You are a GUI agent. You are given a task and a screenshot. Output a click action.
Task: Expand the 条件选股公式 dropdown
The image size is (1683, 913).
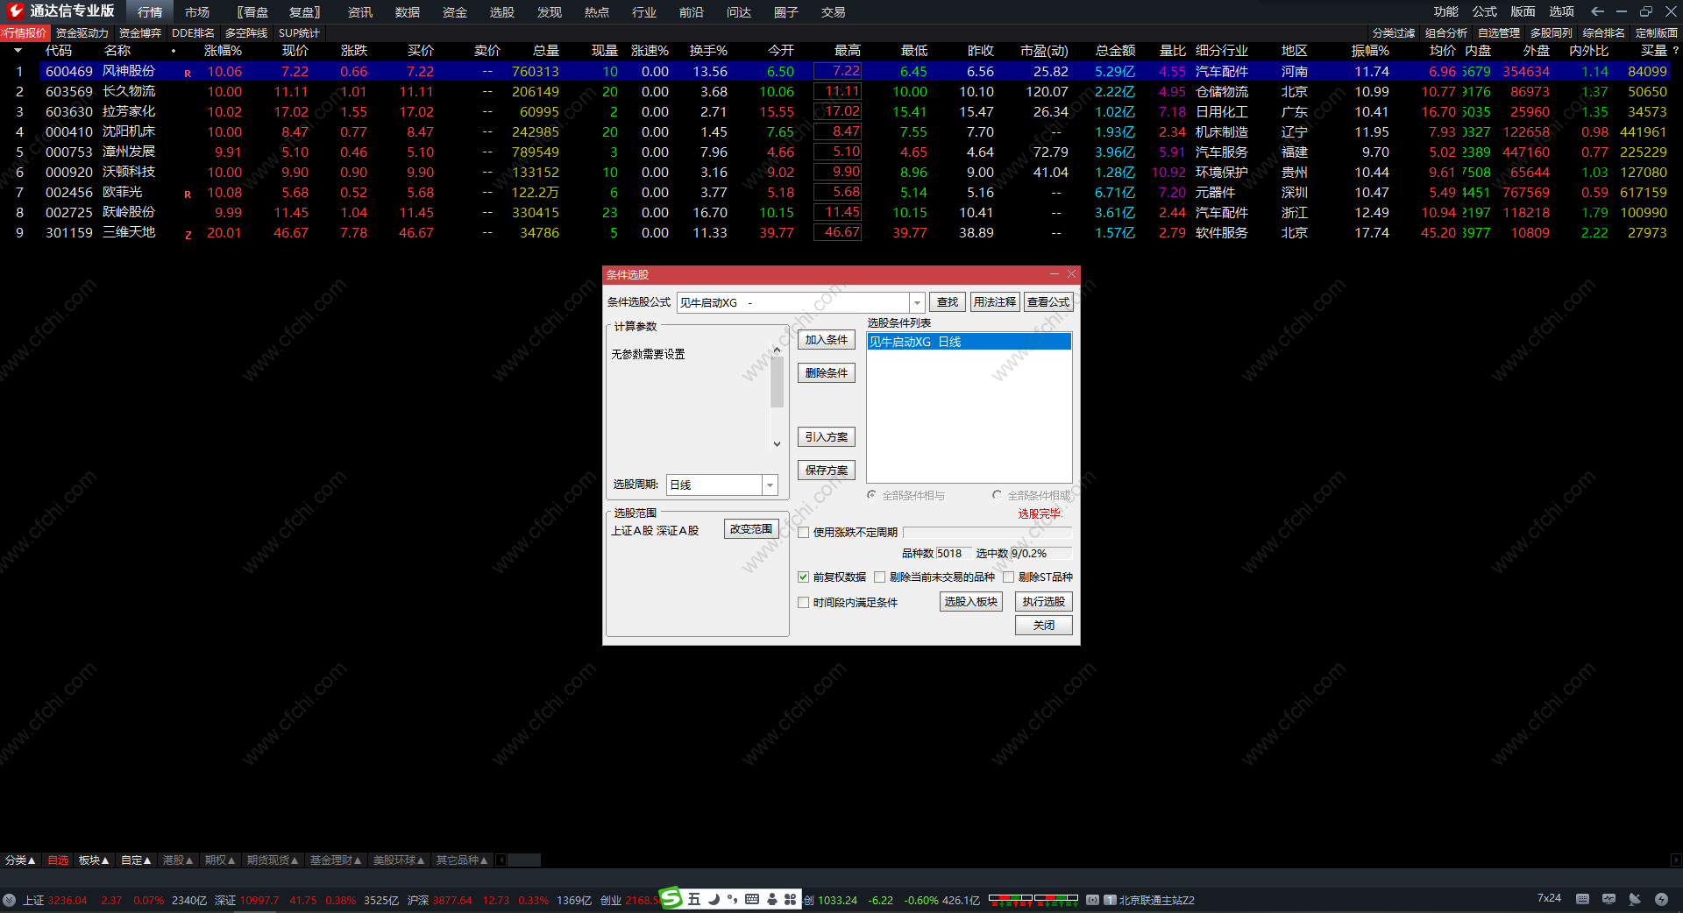pos(917,302)
